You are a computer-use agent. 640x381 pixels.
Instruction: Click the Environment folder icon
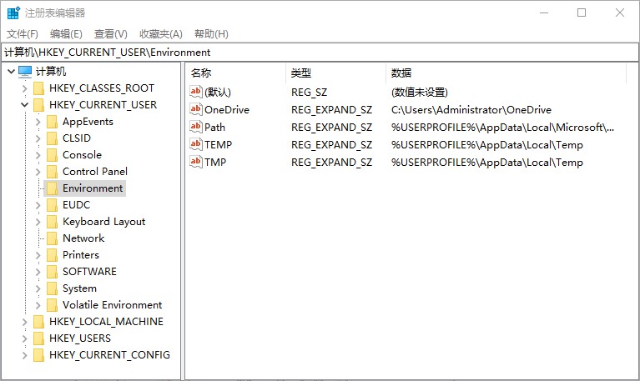click(53, 188)
